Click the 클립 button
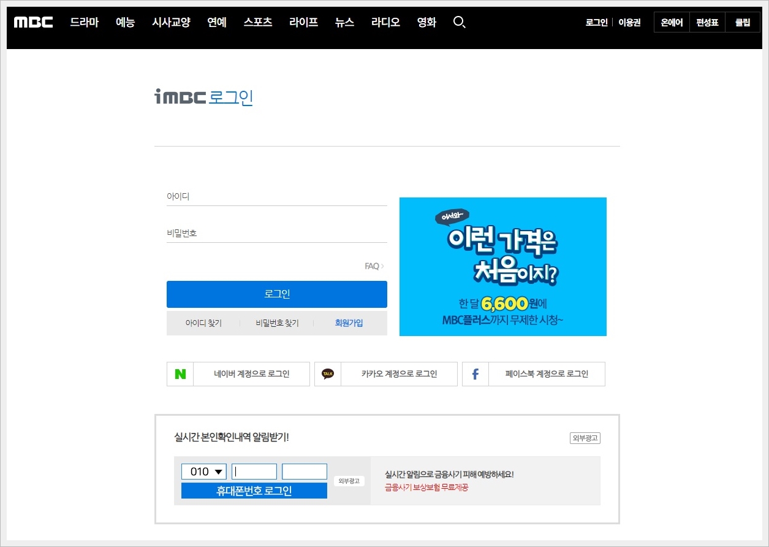Image resolution: width=769 pixels, height=547 pixels. point(743,22)
